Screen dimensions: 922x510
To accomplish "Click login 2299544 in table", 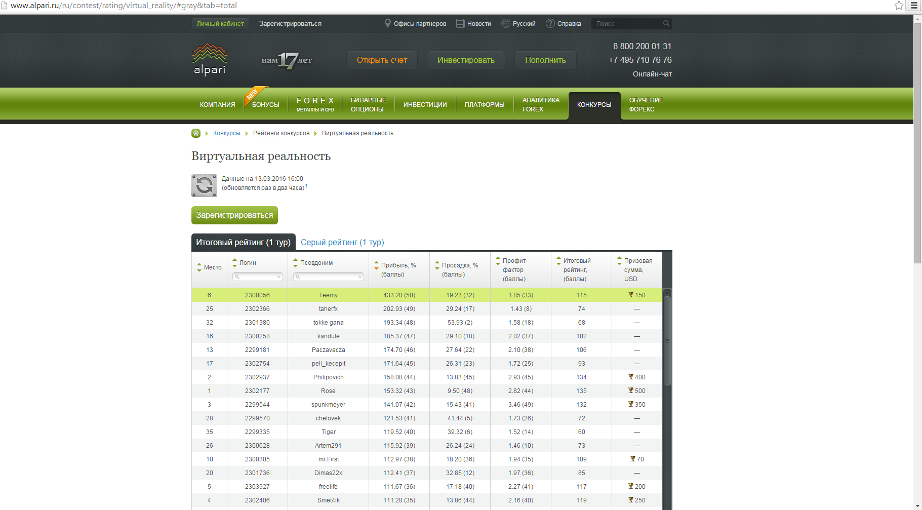I will coord(257,405).
